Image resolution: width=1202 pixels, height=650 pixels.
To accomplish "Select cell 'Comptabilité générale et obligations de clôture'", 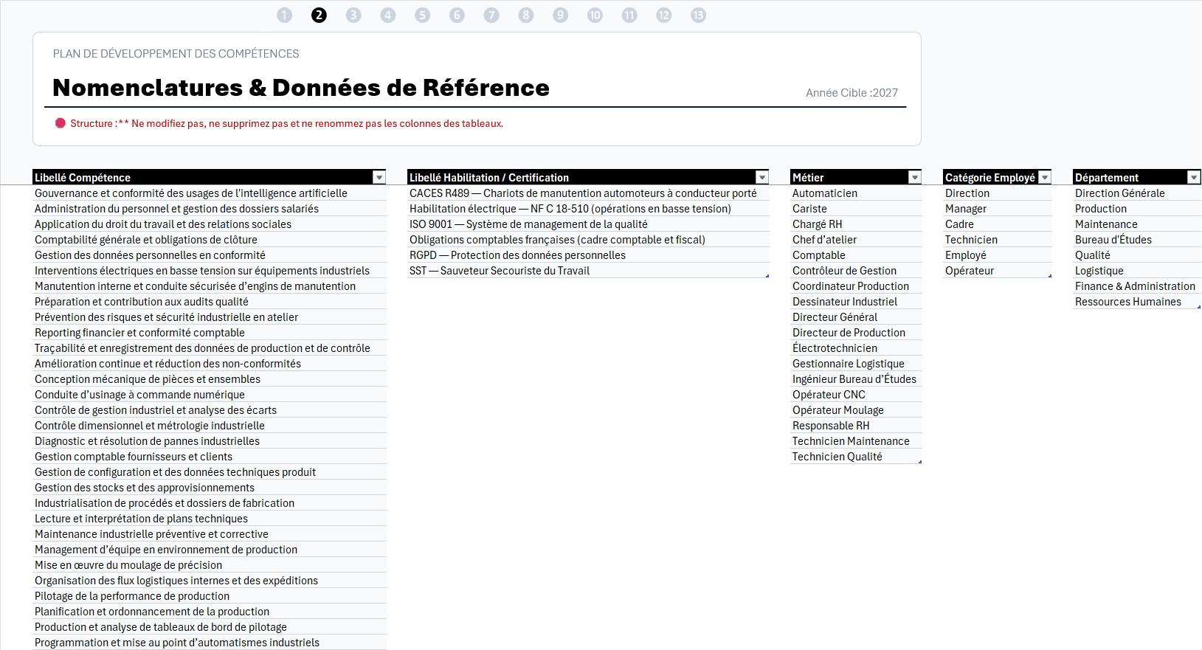I will pos(210,240).
